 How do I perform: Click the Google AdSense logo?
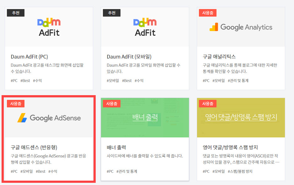pyautogui.click(x=49, y=118)
